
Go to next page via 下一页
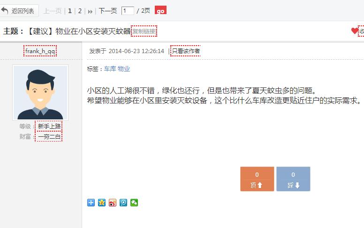[108, 11]
